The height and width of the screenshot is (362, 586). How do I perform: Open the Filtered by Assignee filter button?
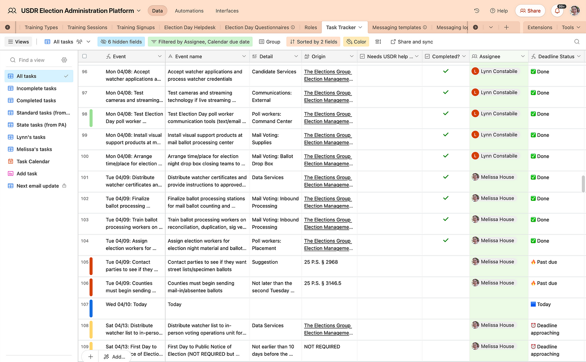[200, 42]
